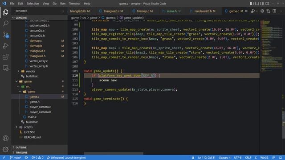The width and height of the screenshot is (285, 160).
Task: Select the Win32 configuration in status bar
Action: [264, 158]
